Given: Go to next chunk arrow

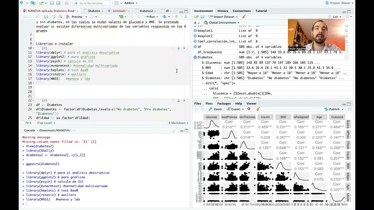Looking at the screenshot, I should coord(138,17).
